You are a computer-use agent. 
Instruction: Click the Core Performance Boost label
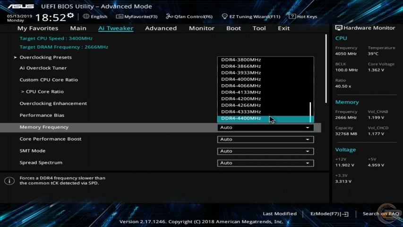coord(51,139)
